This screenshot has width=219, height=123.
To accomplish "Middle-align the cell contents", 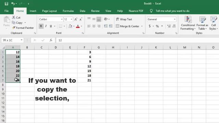I will [x=94, y=19].
